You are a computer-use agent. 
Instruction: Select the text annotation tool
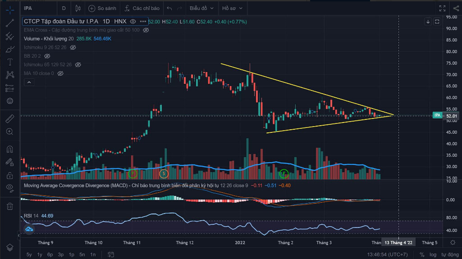[9, 62]
